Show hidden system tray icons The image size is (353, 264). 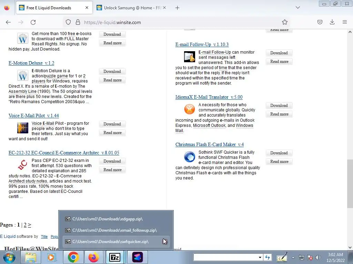[293, 257]
